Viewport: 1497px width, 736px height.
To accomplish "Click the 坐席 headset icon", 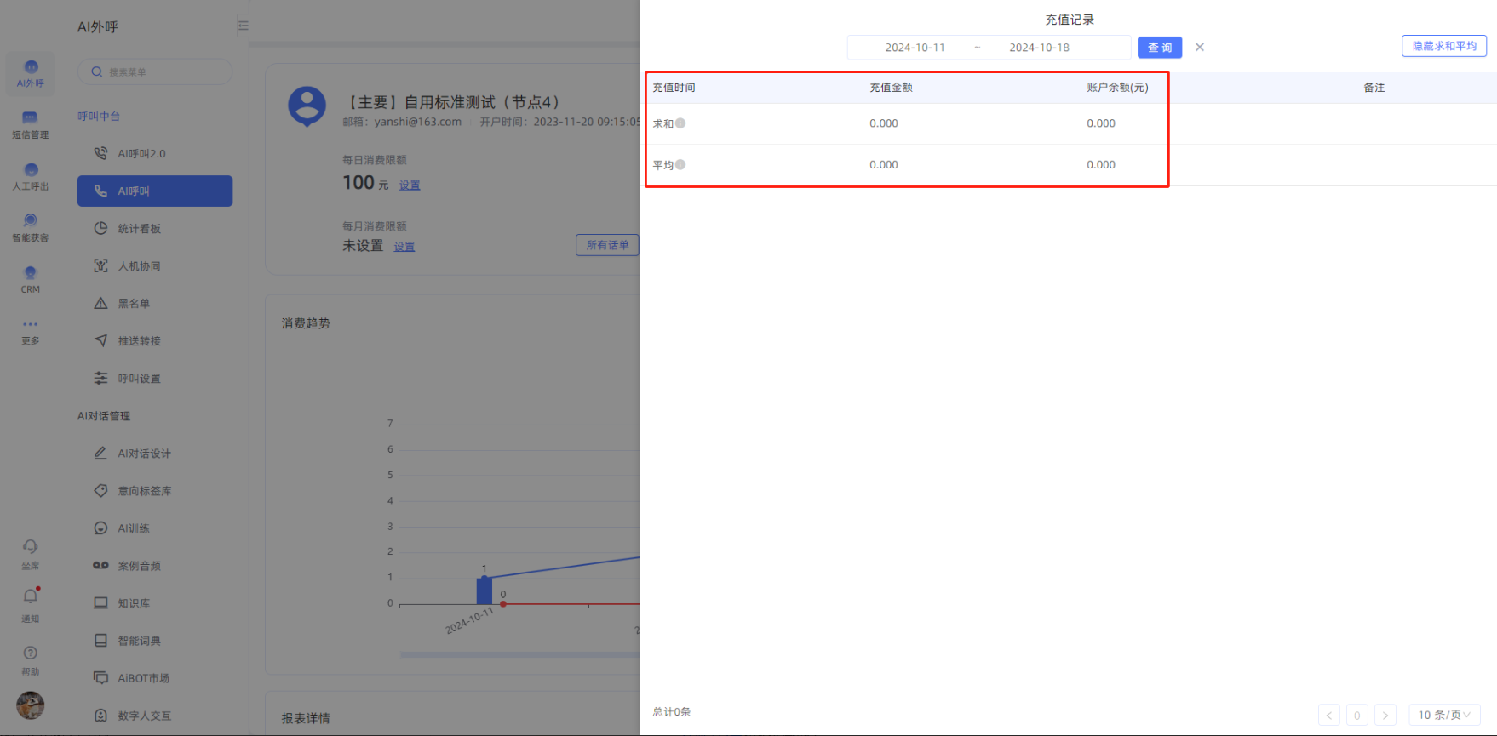I will (x=31, y=547).
